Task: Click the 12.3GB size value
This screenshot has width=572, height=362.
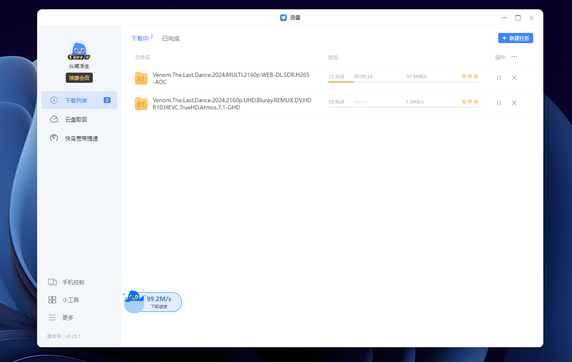Action: click(x=337, y=76)
